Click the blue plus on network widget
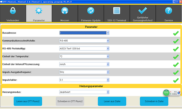This screenshot has height=109, width=182. click(179, 93)
